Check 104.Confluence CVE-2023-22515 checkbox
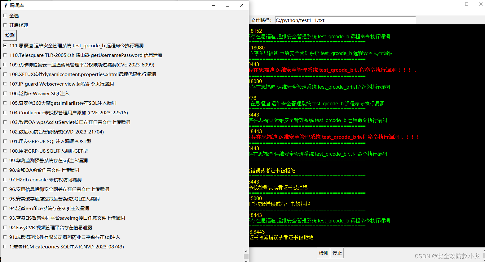This screenshot has height=262, width=485. click(5, 112)
